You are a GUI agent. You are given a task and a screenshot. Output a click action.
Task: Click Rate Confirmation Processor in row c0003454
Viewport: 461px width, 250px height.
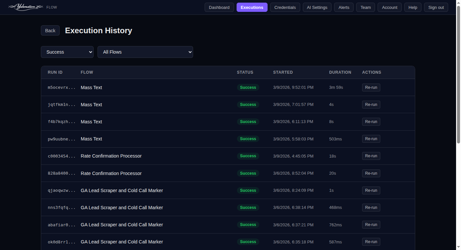click(111, 156)
